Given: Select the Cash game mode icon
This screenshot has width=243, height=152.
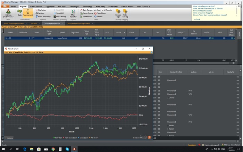Looking at the screenshot, I should coord(19,13).
